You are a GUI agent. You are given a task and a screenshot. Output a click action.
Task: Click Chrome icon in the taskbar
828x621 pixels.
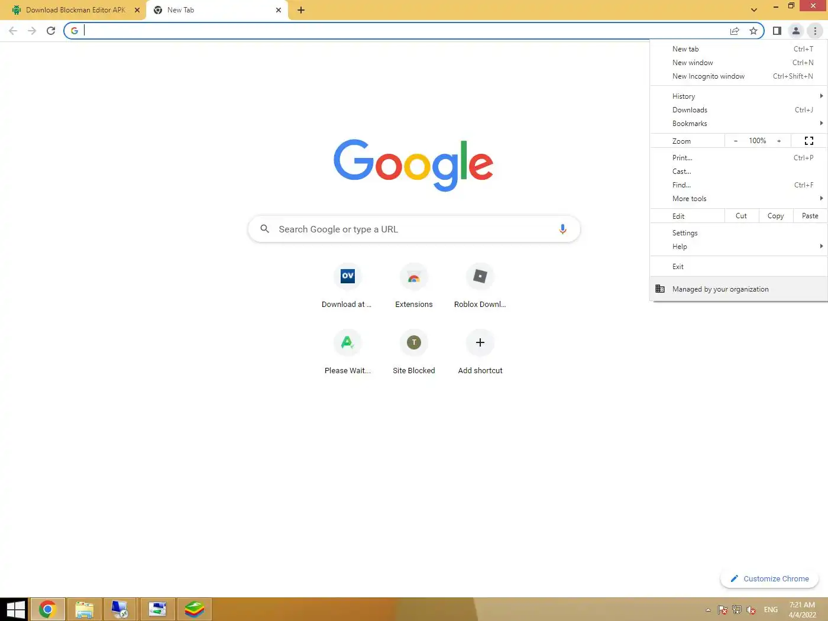click(x=47, y=609)
